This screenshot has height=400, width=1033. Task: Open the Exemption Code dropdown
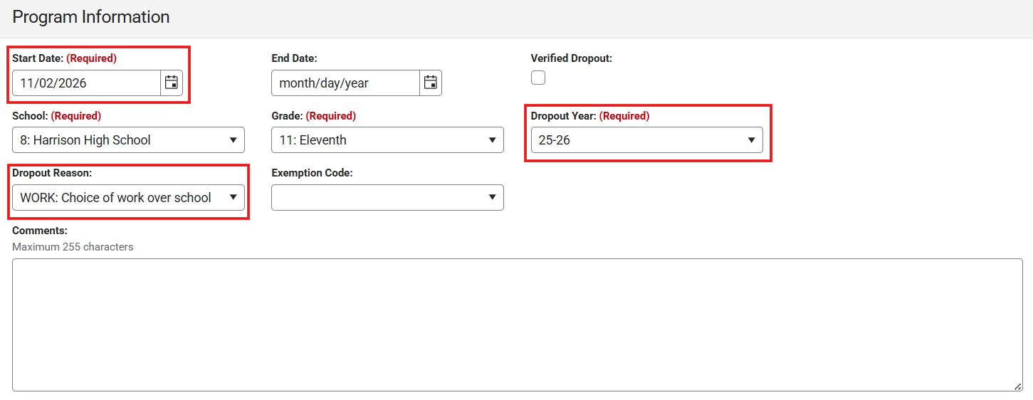[x=387, y=198]
